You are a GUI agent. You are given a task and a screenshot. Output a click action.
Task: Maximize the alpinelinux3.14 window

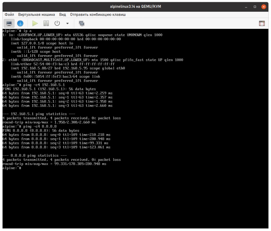pyautogui.click(x=255, y=7)
